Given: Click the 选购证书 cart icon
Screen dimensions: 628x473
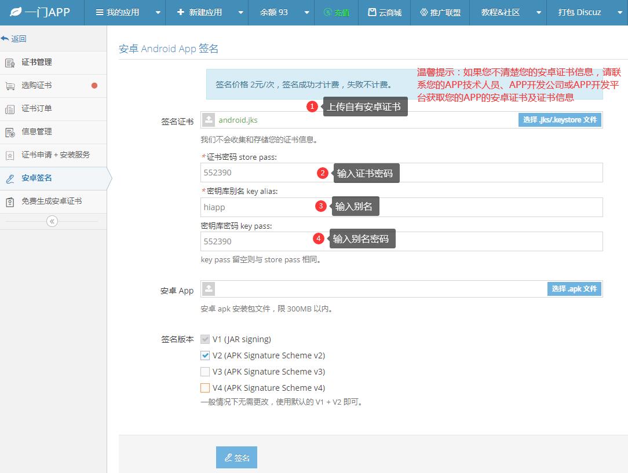Looking at the screenshot, I should click(10, 86).
